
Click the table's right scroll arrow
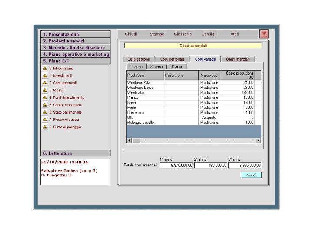(x=259, y=140)
